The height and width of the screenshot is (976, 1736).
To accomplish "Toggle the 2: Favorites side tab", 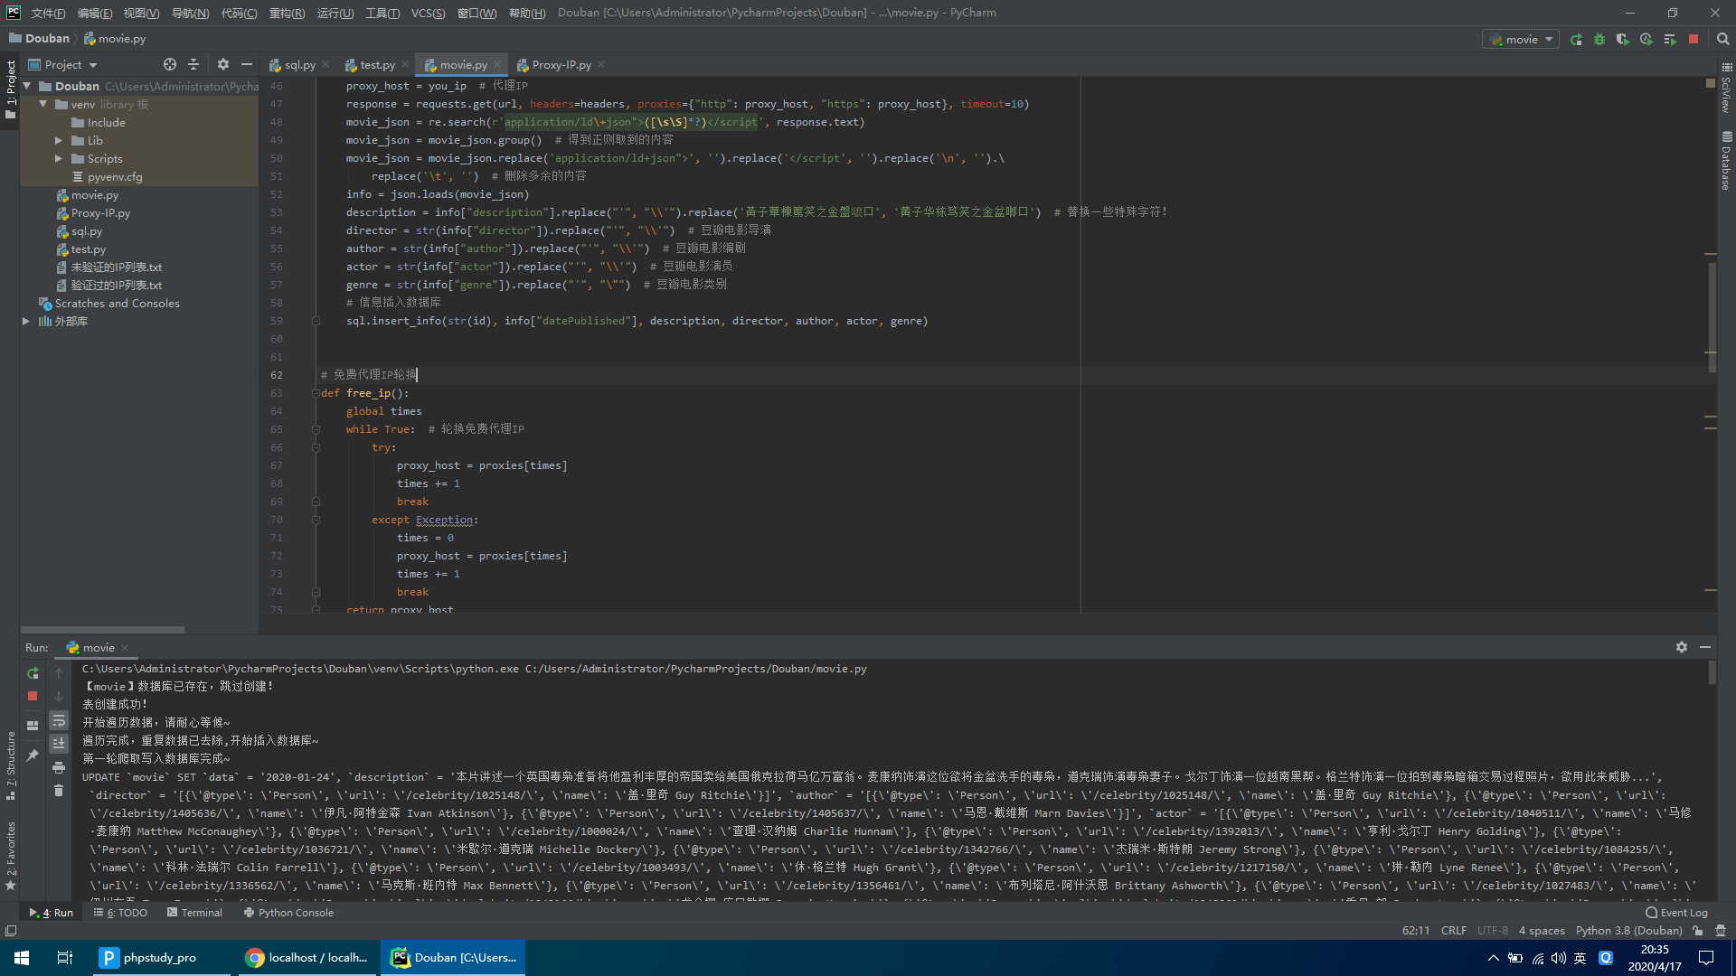I will (10, 857).
